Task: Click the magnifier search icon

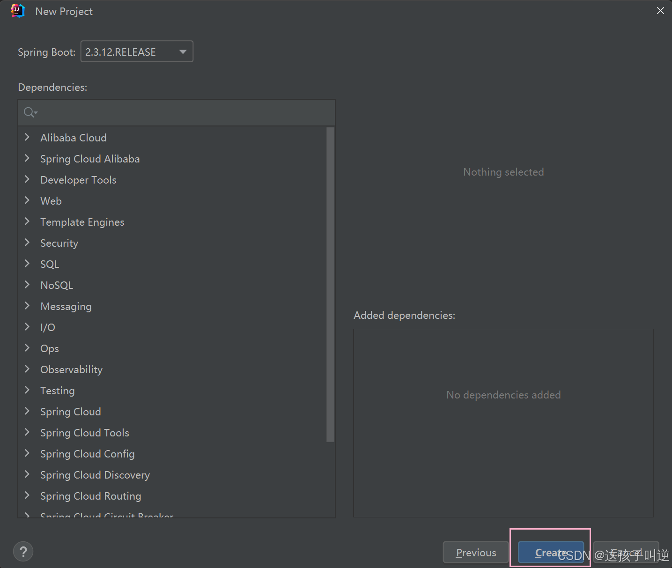Action: (x=30, y=112)
